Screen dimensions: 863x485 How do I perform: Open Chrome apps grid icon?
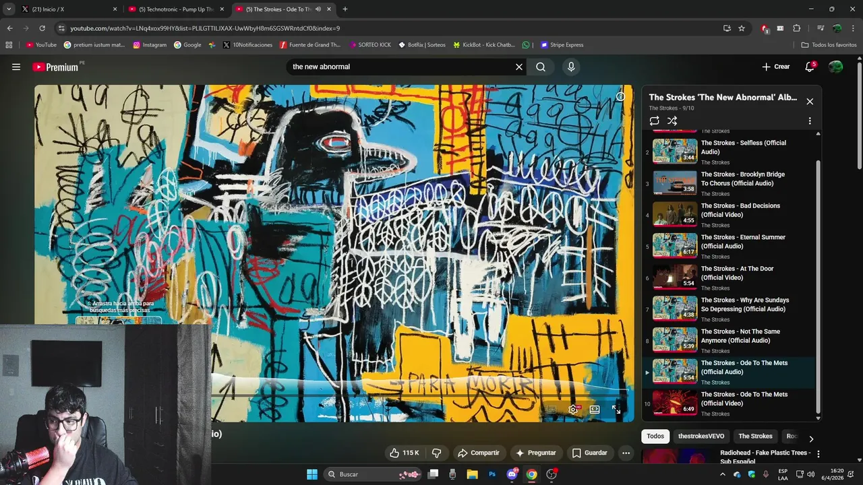coord(9,45)
